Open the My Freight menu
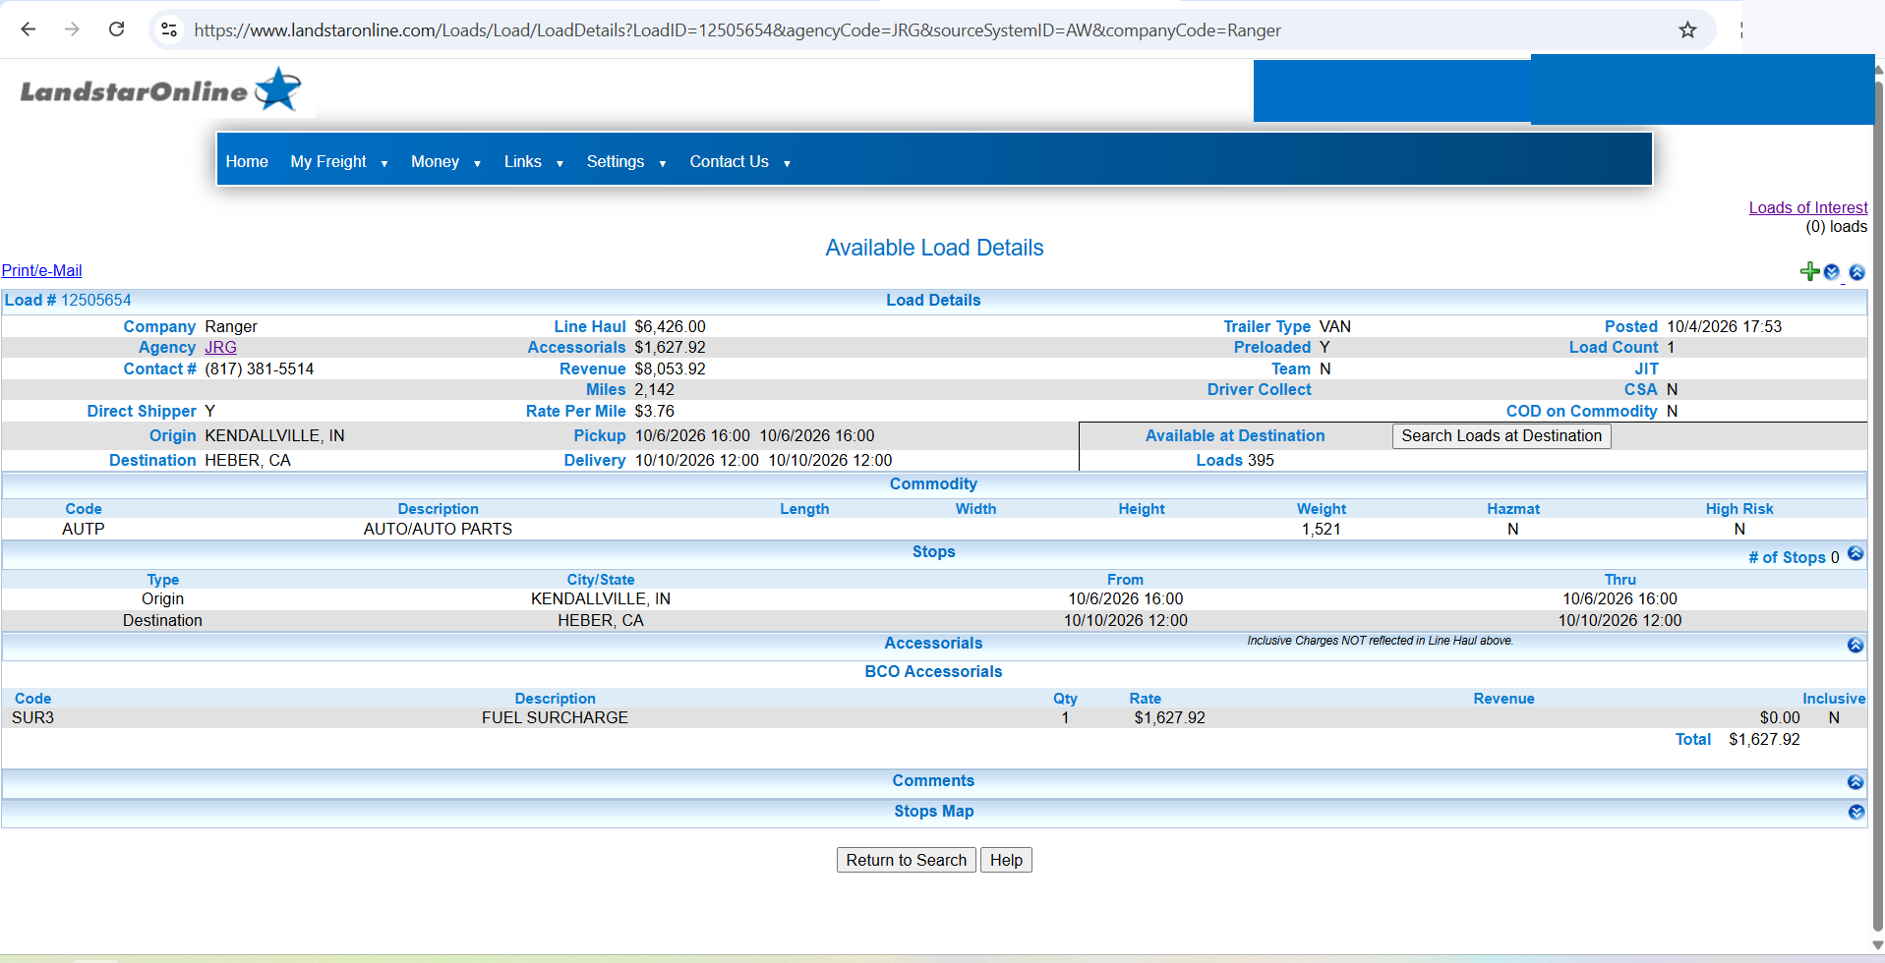The height and width of the screenshot is (963, 1885). click(328, 161)
